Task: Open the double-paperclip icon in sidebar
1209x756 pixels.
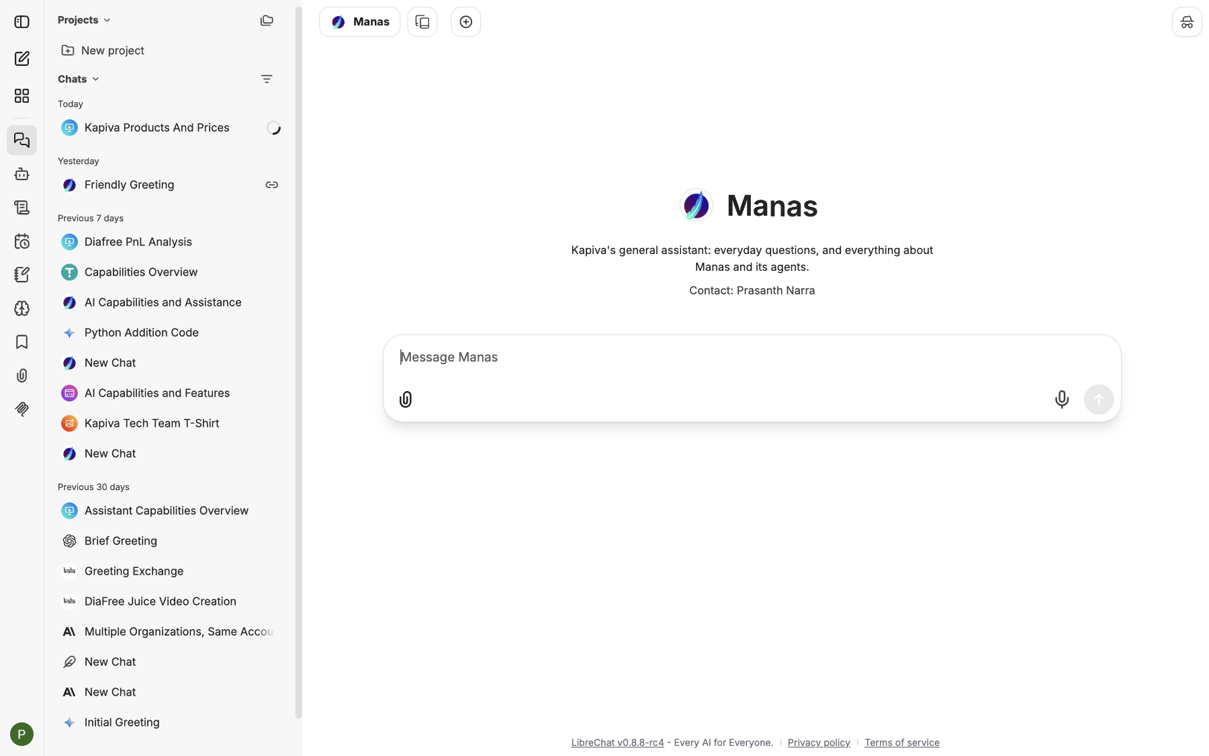Action: click(21, 409)
